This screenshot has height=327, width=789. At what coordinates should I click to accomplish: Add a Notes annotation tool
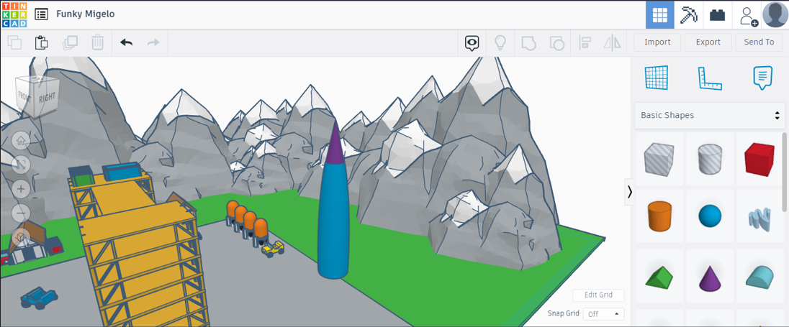click(762, 78)
